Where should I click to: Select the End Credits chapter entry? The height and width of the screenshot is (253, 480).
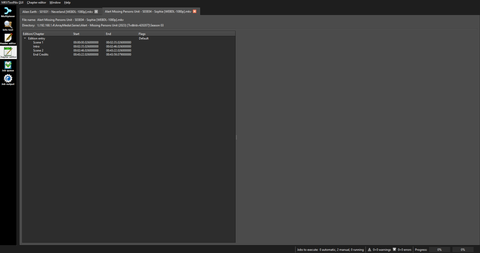click(41, 54)
